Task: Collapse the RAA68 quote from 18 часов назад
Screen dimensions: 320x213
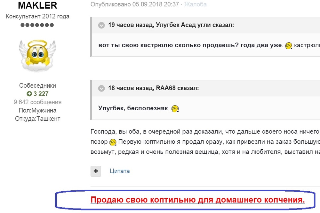Action: point(101,88)
